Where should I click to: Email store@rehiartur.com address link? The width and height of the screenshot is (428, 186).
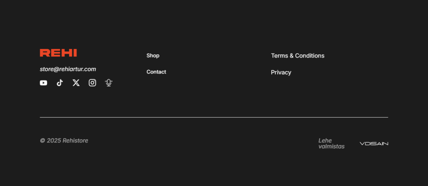point(68,69)
